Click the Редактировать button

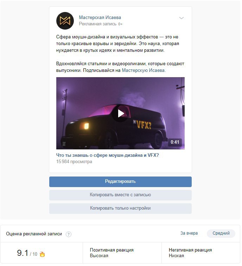120,182
